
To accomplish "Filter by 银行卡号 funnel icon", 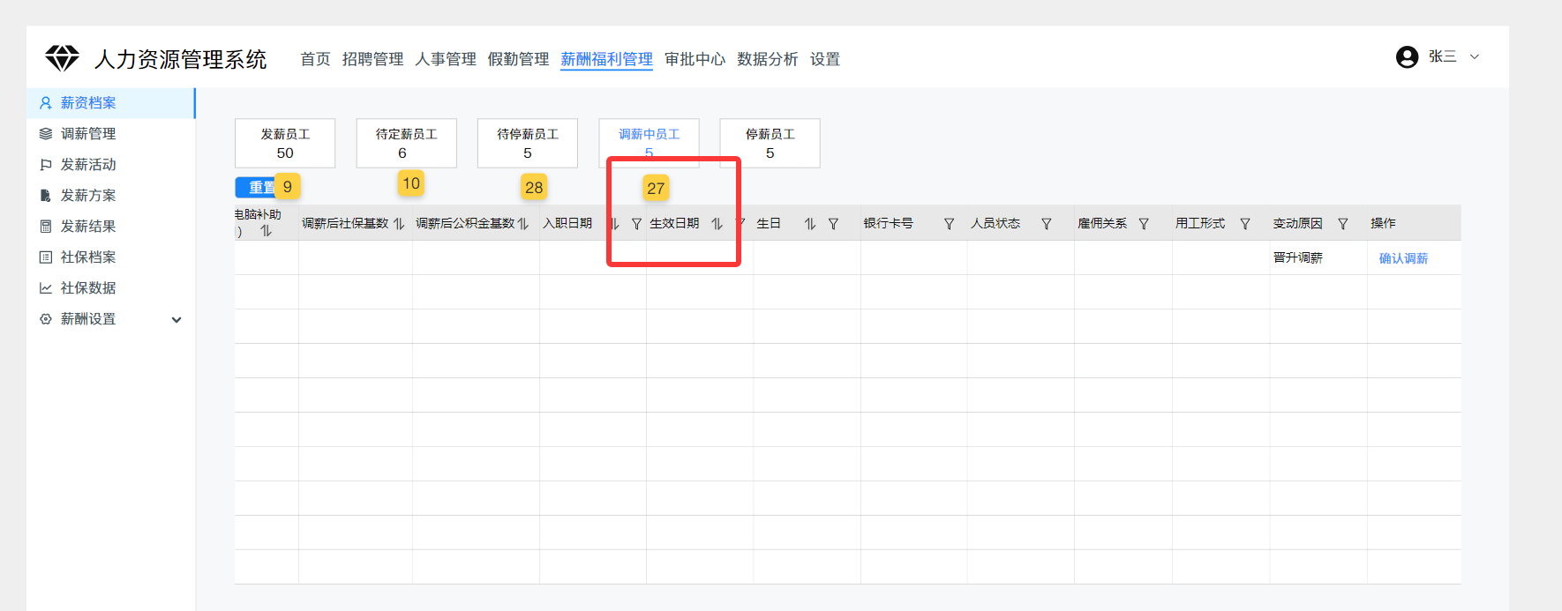I will click(950, 224).
